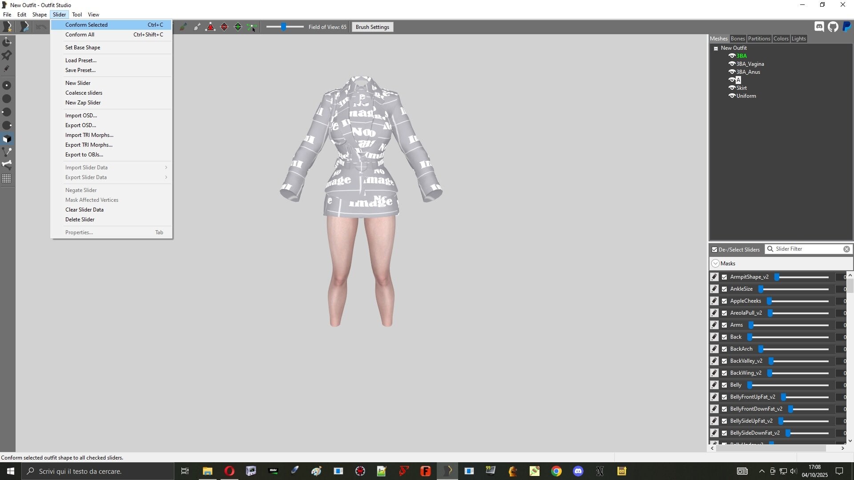
Task: Select the transform tool icon in left toolbar
Action: coord(7,42)
